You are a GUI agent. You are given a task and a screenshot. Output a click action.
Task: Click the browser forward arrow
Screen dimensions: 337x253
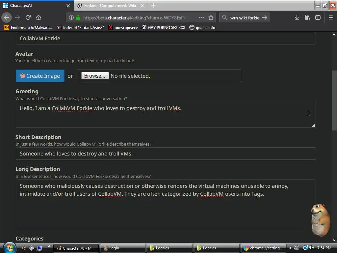tap(17, 17)
